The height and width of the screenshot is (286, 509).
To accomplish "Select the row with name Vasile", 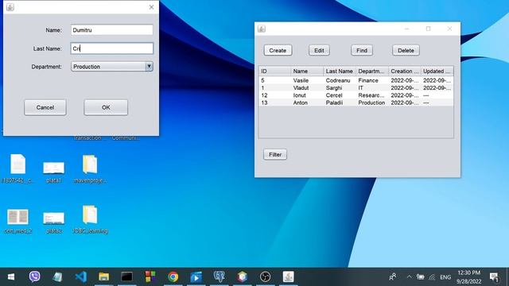I will click(356, 80).
